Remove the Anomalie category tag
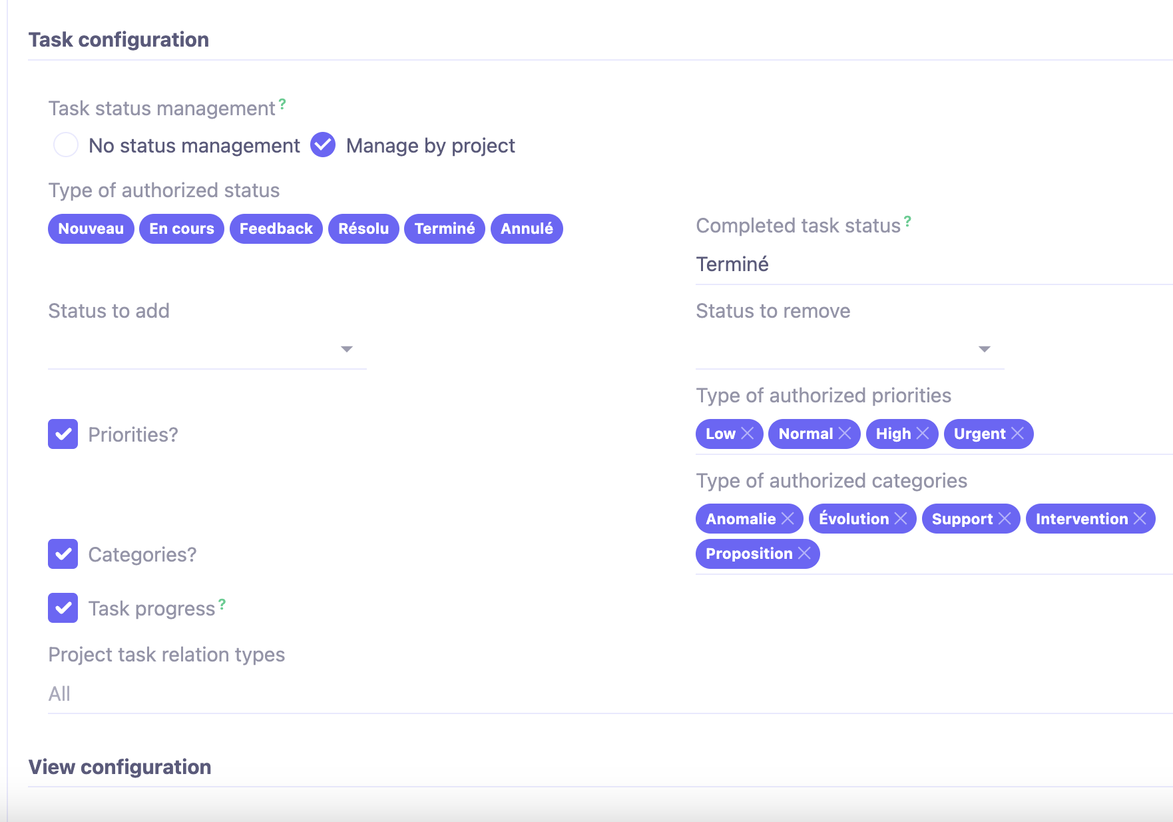This screenshot has height=822, width=1173. tap(788, 519)
